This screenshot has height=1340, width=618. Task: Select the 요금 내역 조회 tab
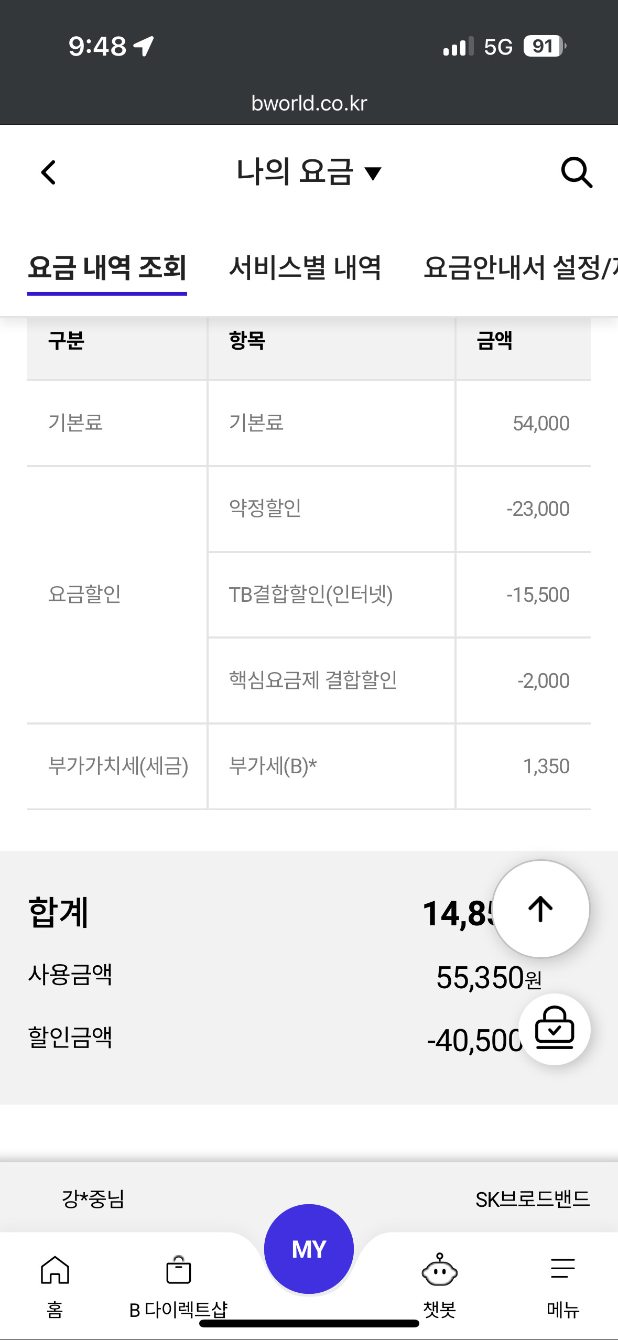[x=107, y=268]
